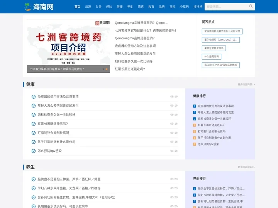Open headline 七洲客分享官项目是什么?跨境医药能做吗?
This screenshot has height=208, width=278.
pos(146,30)
